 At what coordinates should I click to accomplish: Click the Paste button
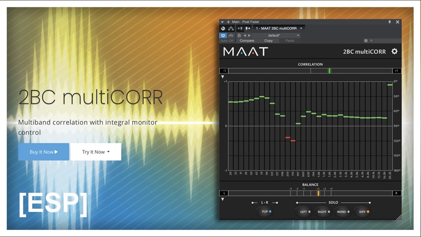pyautogui.click(x=290, y=41)
